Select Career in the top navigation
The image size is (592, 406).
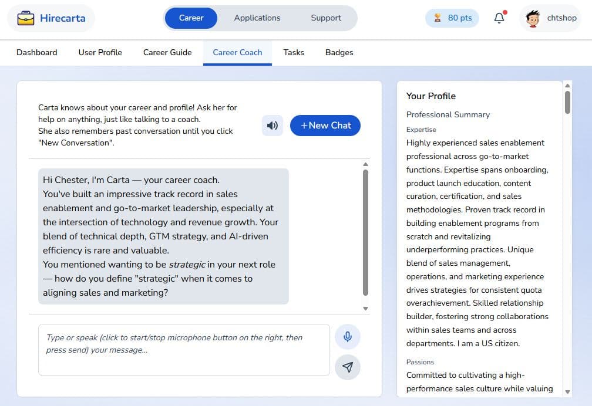point(191,18)
